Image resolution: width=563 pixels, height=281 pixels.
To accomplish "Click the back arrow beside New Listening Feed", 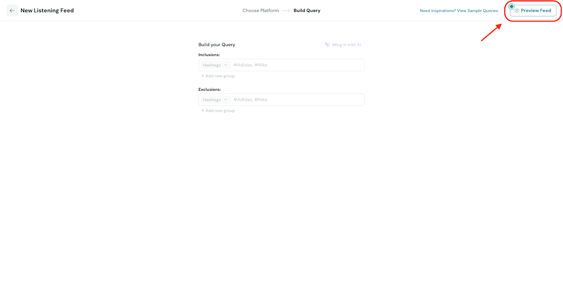I will pyautogui.click(x=12, y=11).
